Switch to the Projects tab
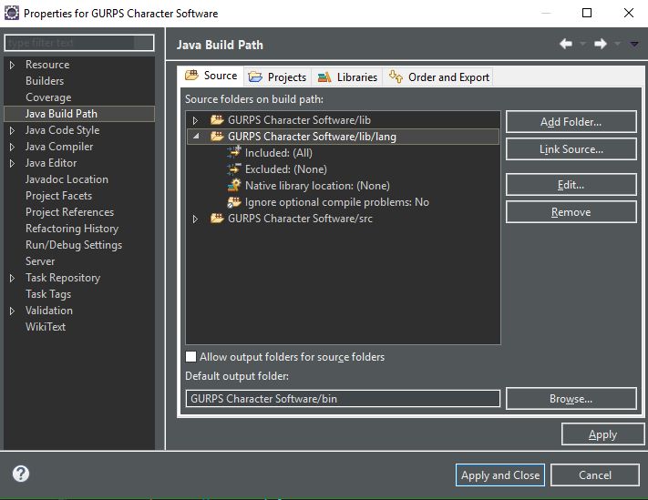This screenshot has height=500, width=648. click(x=277, y=77)
